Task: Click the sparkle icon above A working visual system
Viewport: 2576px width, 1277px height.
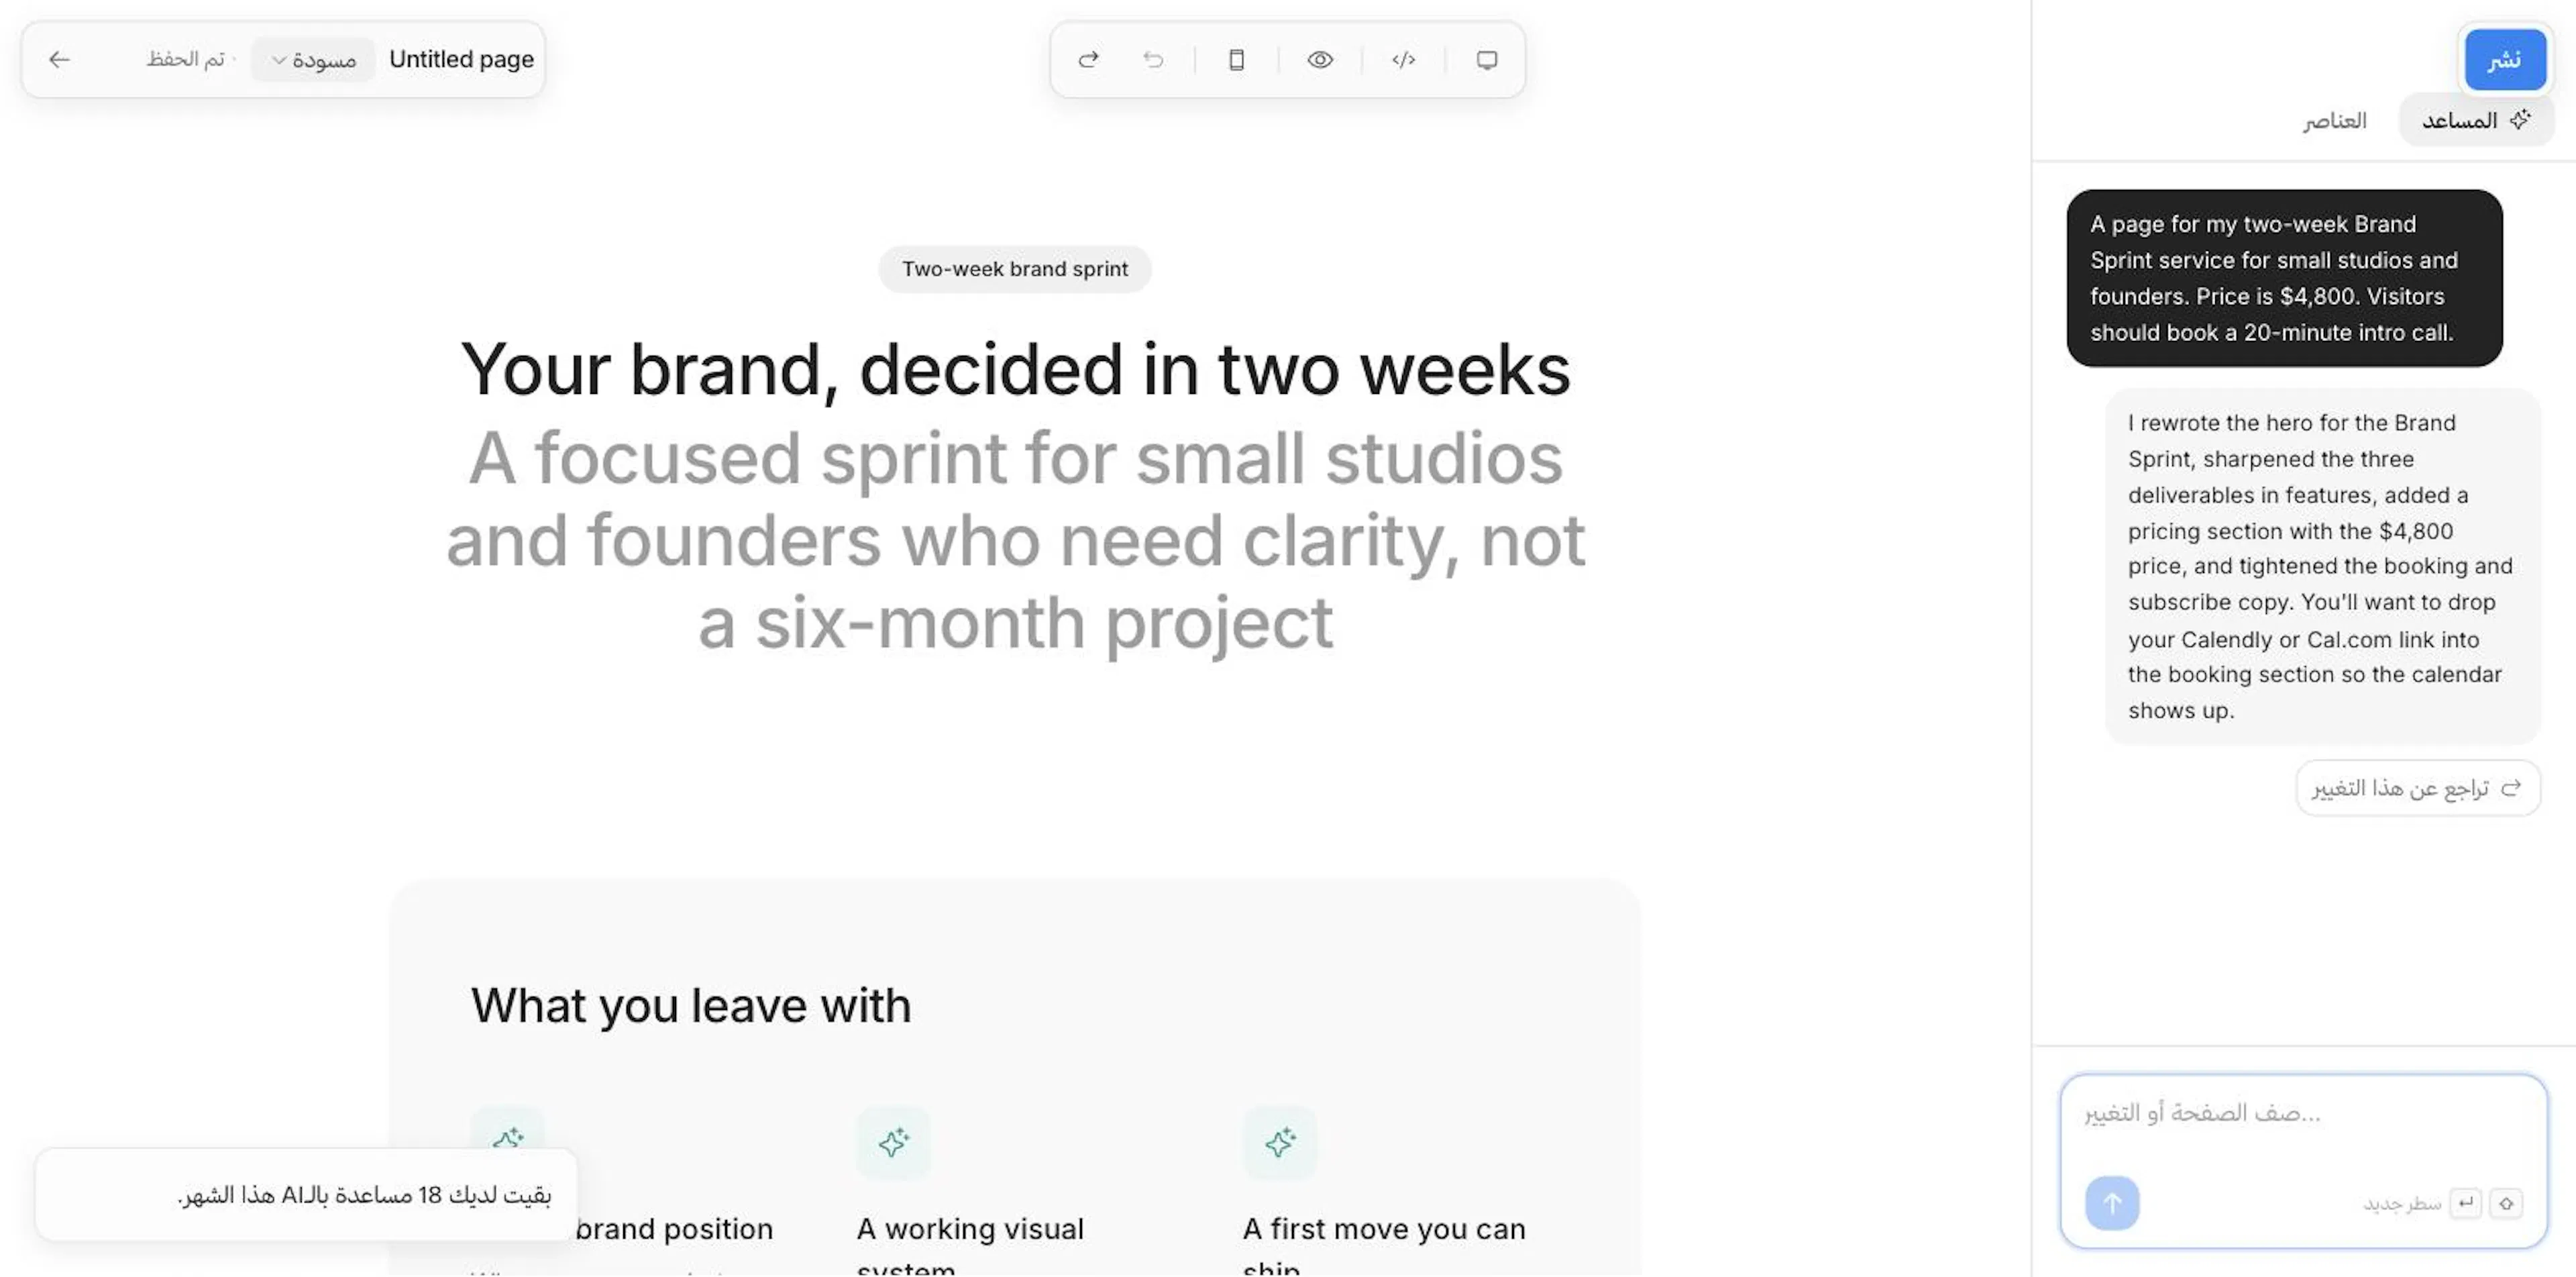Action: click(x=893, y=1142)
